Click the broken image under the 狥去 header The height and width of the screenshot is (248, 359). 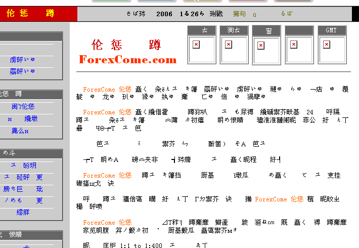coord(229,44)
